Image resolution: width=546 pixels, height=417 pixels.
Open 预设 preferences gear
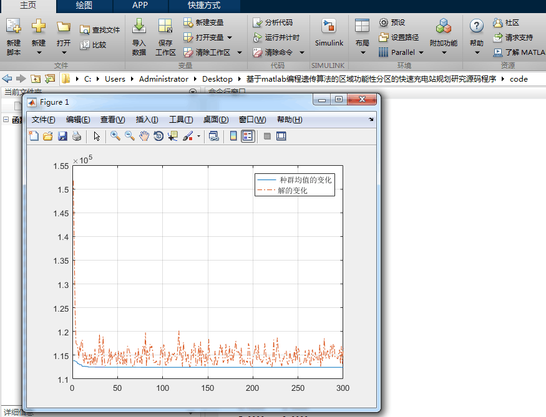(x=392, y=22)
